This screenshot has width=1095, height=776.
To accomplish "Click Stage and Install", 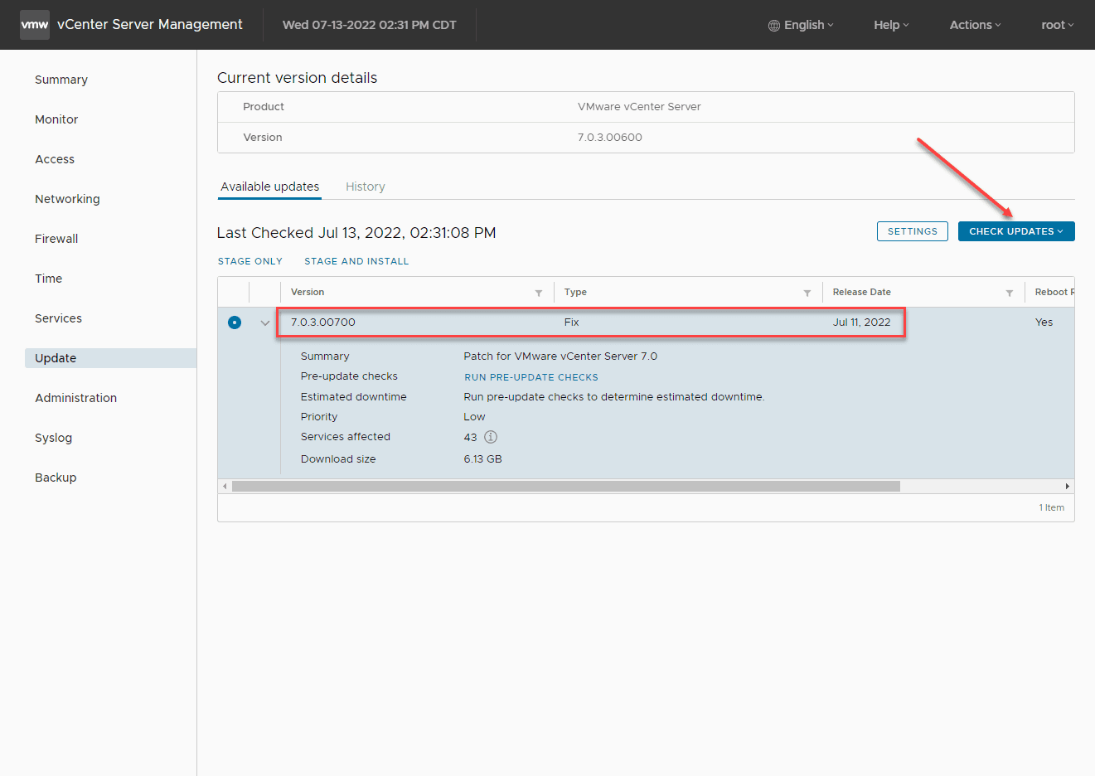I will pos(356,261).
